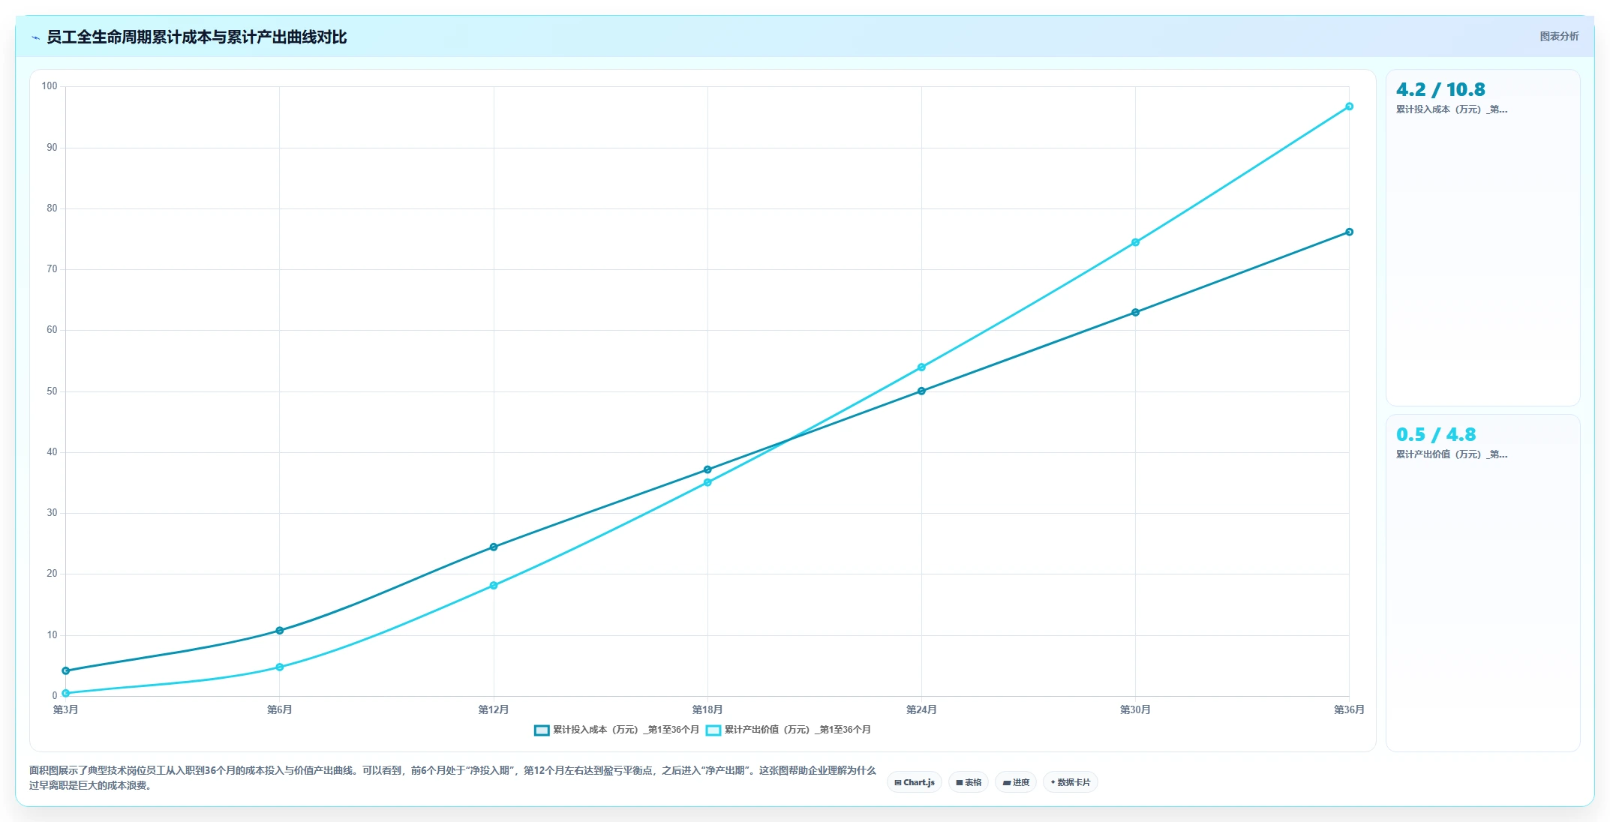The image size is (1610, 822).
Task: Click the 数据卡片 tag
Action: (1071, 782)
